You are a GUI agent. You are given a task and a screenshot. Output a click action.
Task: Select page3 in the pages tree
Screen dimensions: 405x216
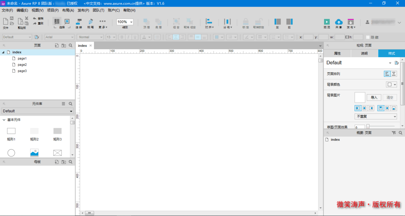coord(22,71)
